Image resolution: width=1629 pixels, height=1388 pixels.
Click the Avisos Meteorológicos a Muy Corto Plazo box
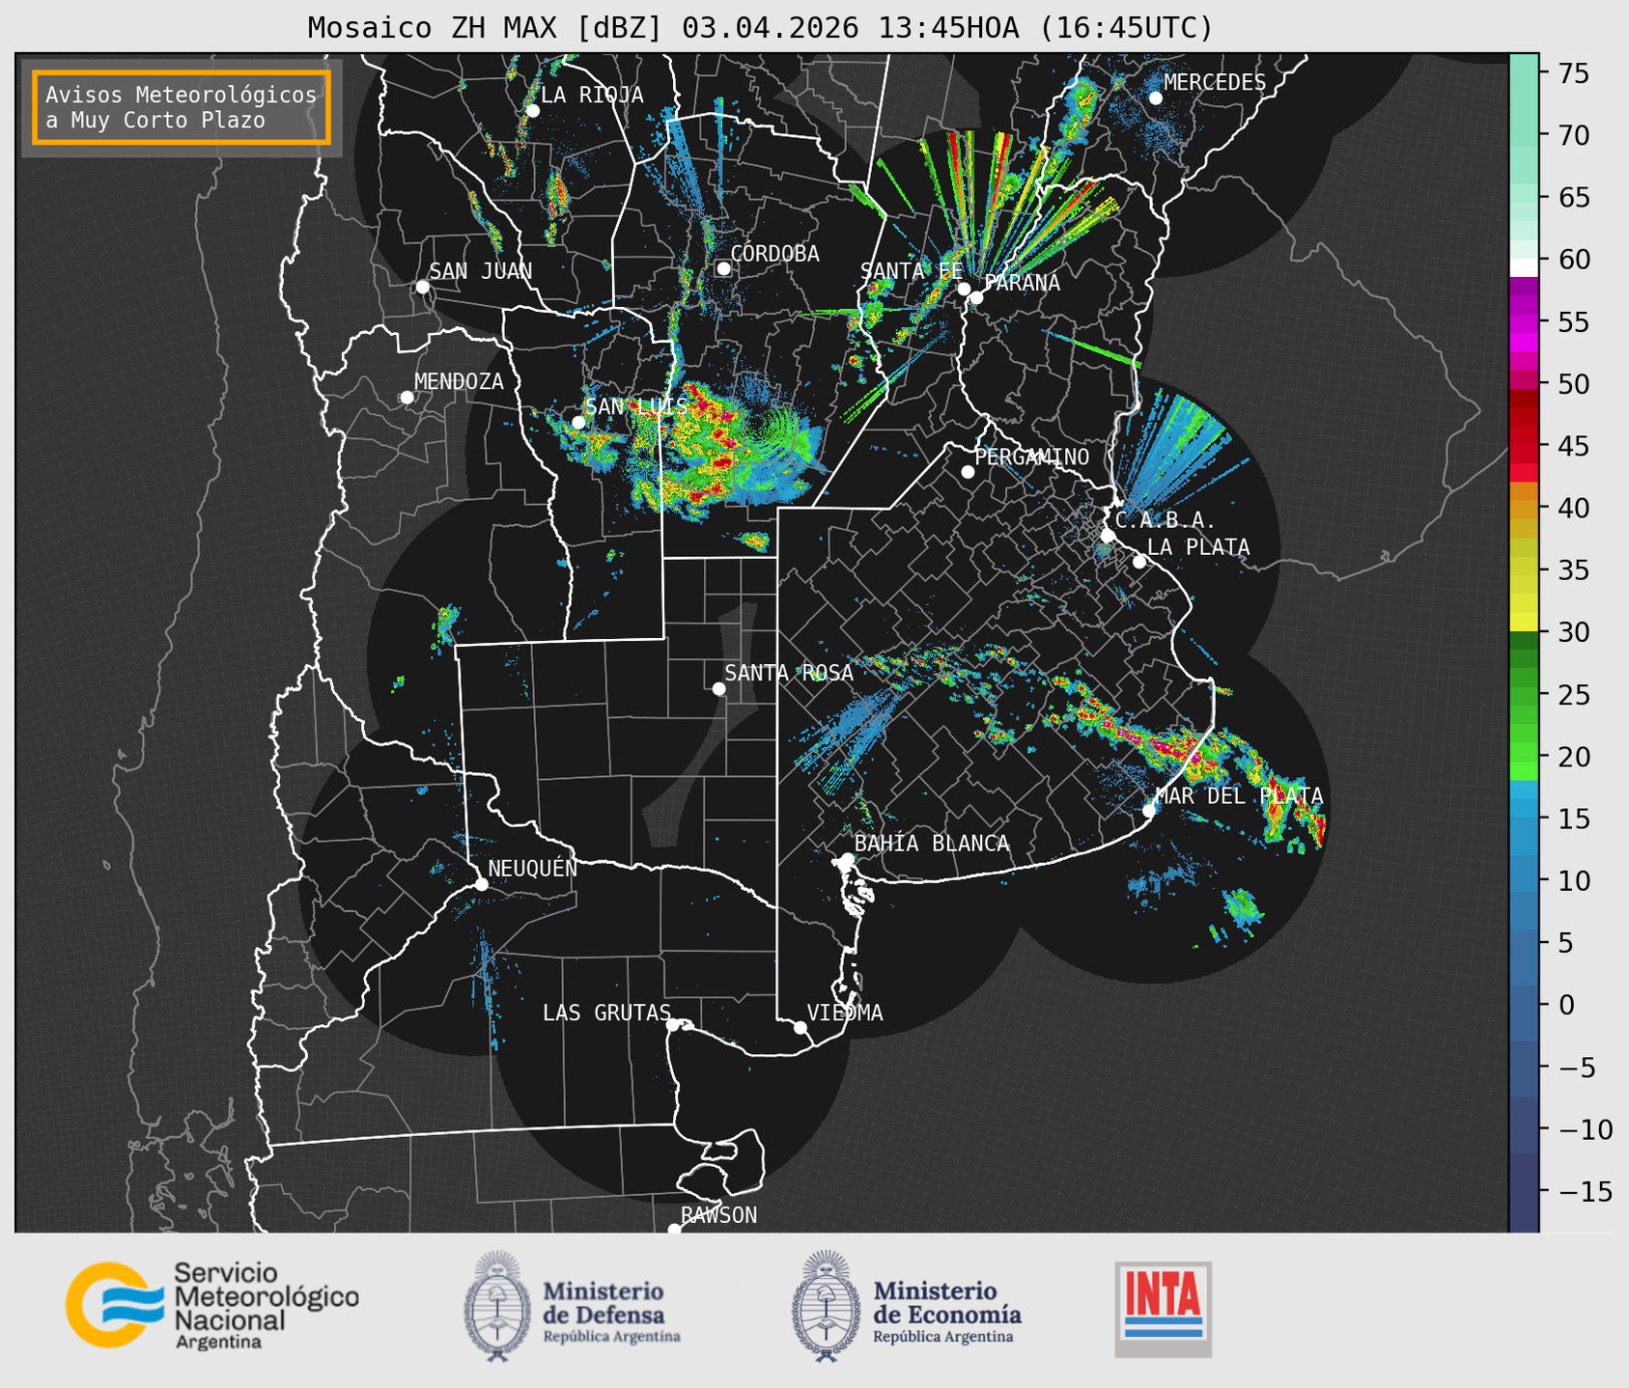click(182, 107)
